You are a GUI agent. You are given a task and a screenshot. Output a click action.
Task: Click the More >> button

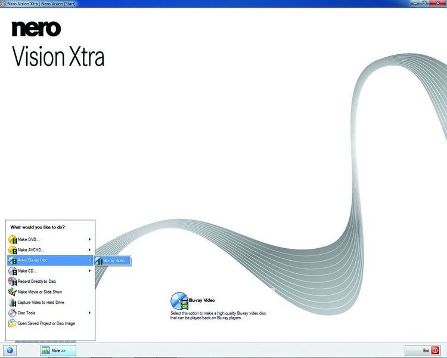[58, 350]
